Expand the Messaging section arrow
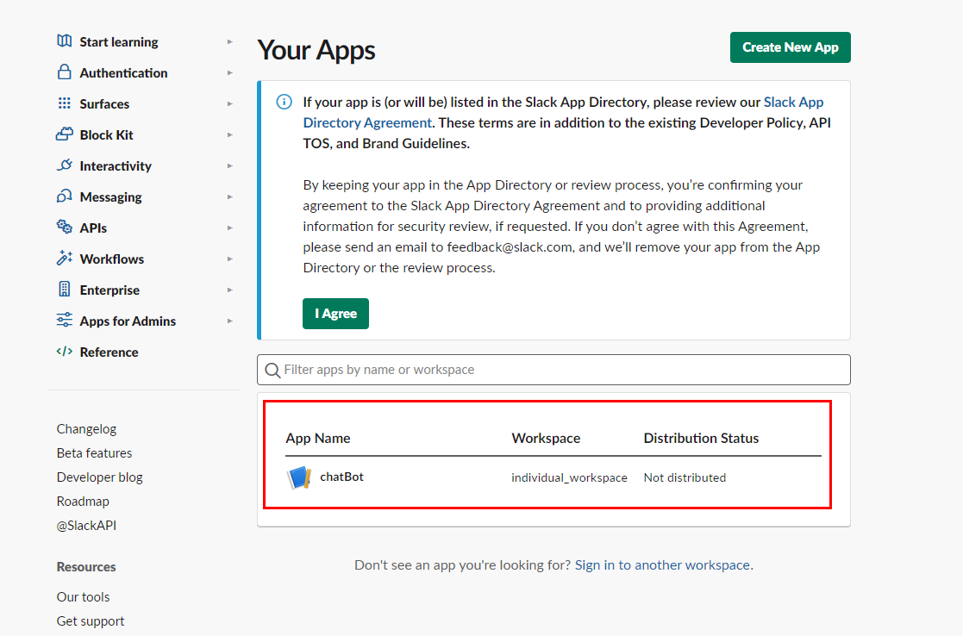Viewport: 963px width, 636px height. [x=229, y=197]
